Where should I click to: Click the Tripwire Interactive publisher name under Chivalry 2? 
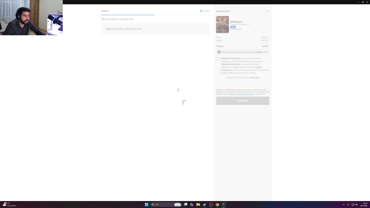pos(240,24)
